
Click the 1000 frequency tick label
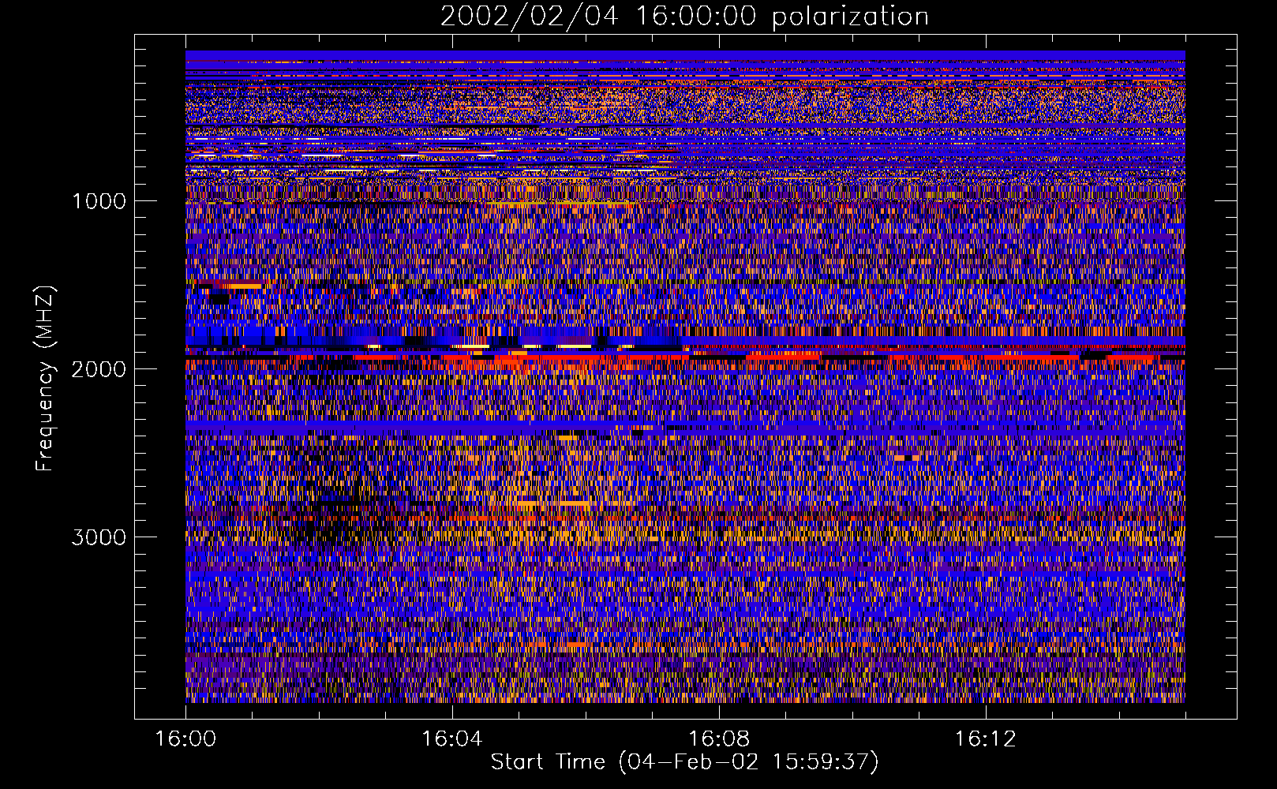click(99, 201)
